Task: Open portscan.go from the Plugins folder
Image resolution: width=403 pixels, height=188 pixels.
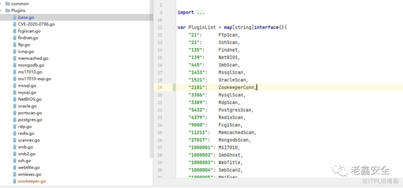Action: click(x=30, y=113)
